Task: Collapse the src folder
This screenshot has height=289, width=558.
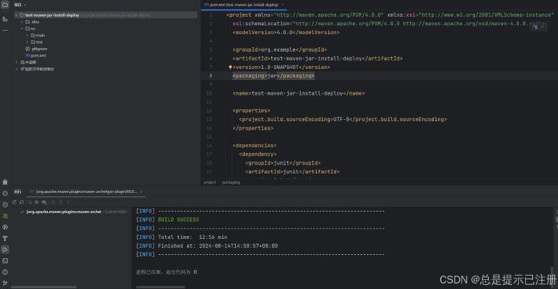Action: 22,29
